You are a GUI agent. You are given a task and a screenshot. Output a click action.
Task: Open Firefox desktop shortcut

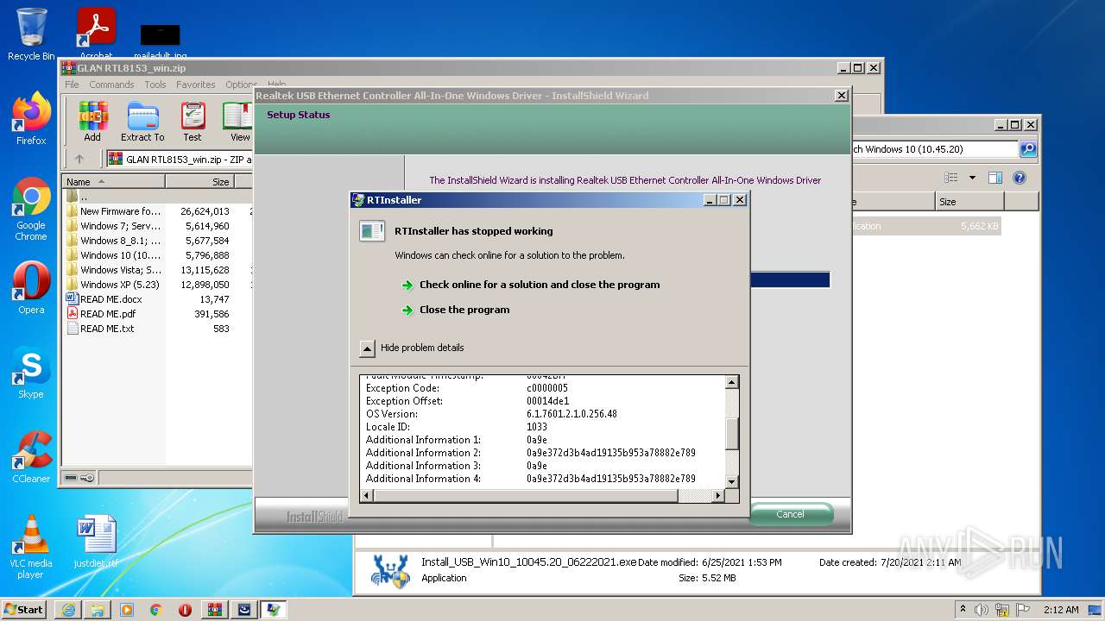(31, 119)
